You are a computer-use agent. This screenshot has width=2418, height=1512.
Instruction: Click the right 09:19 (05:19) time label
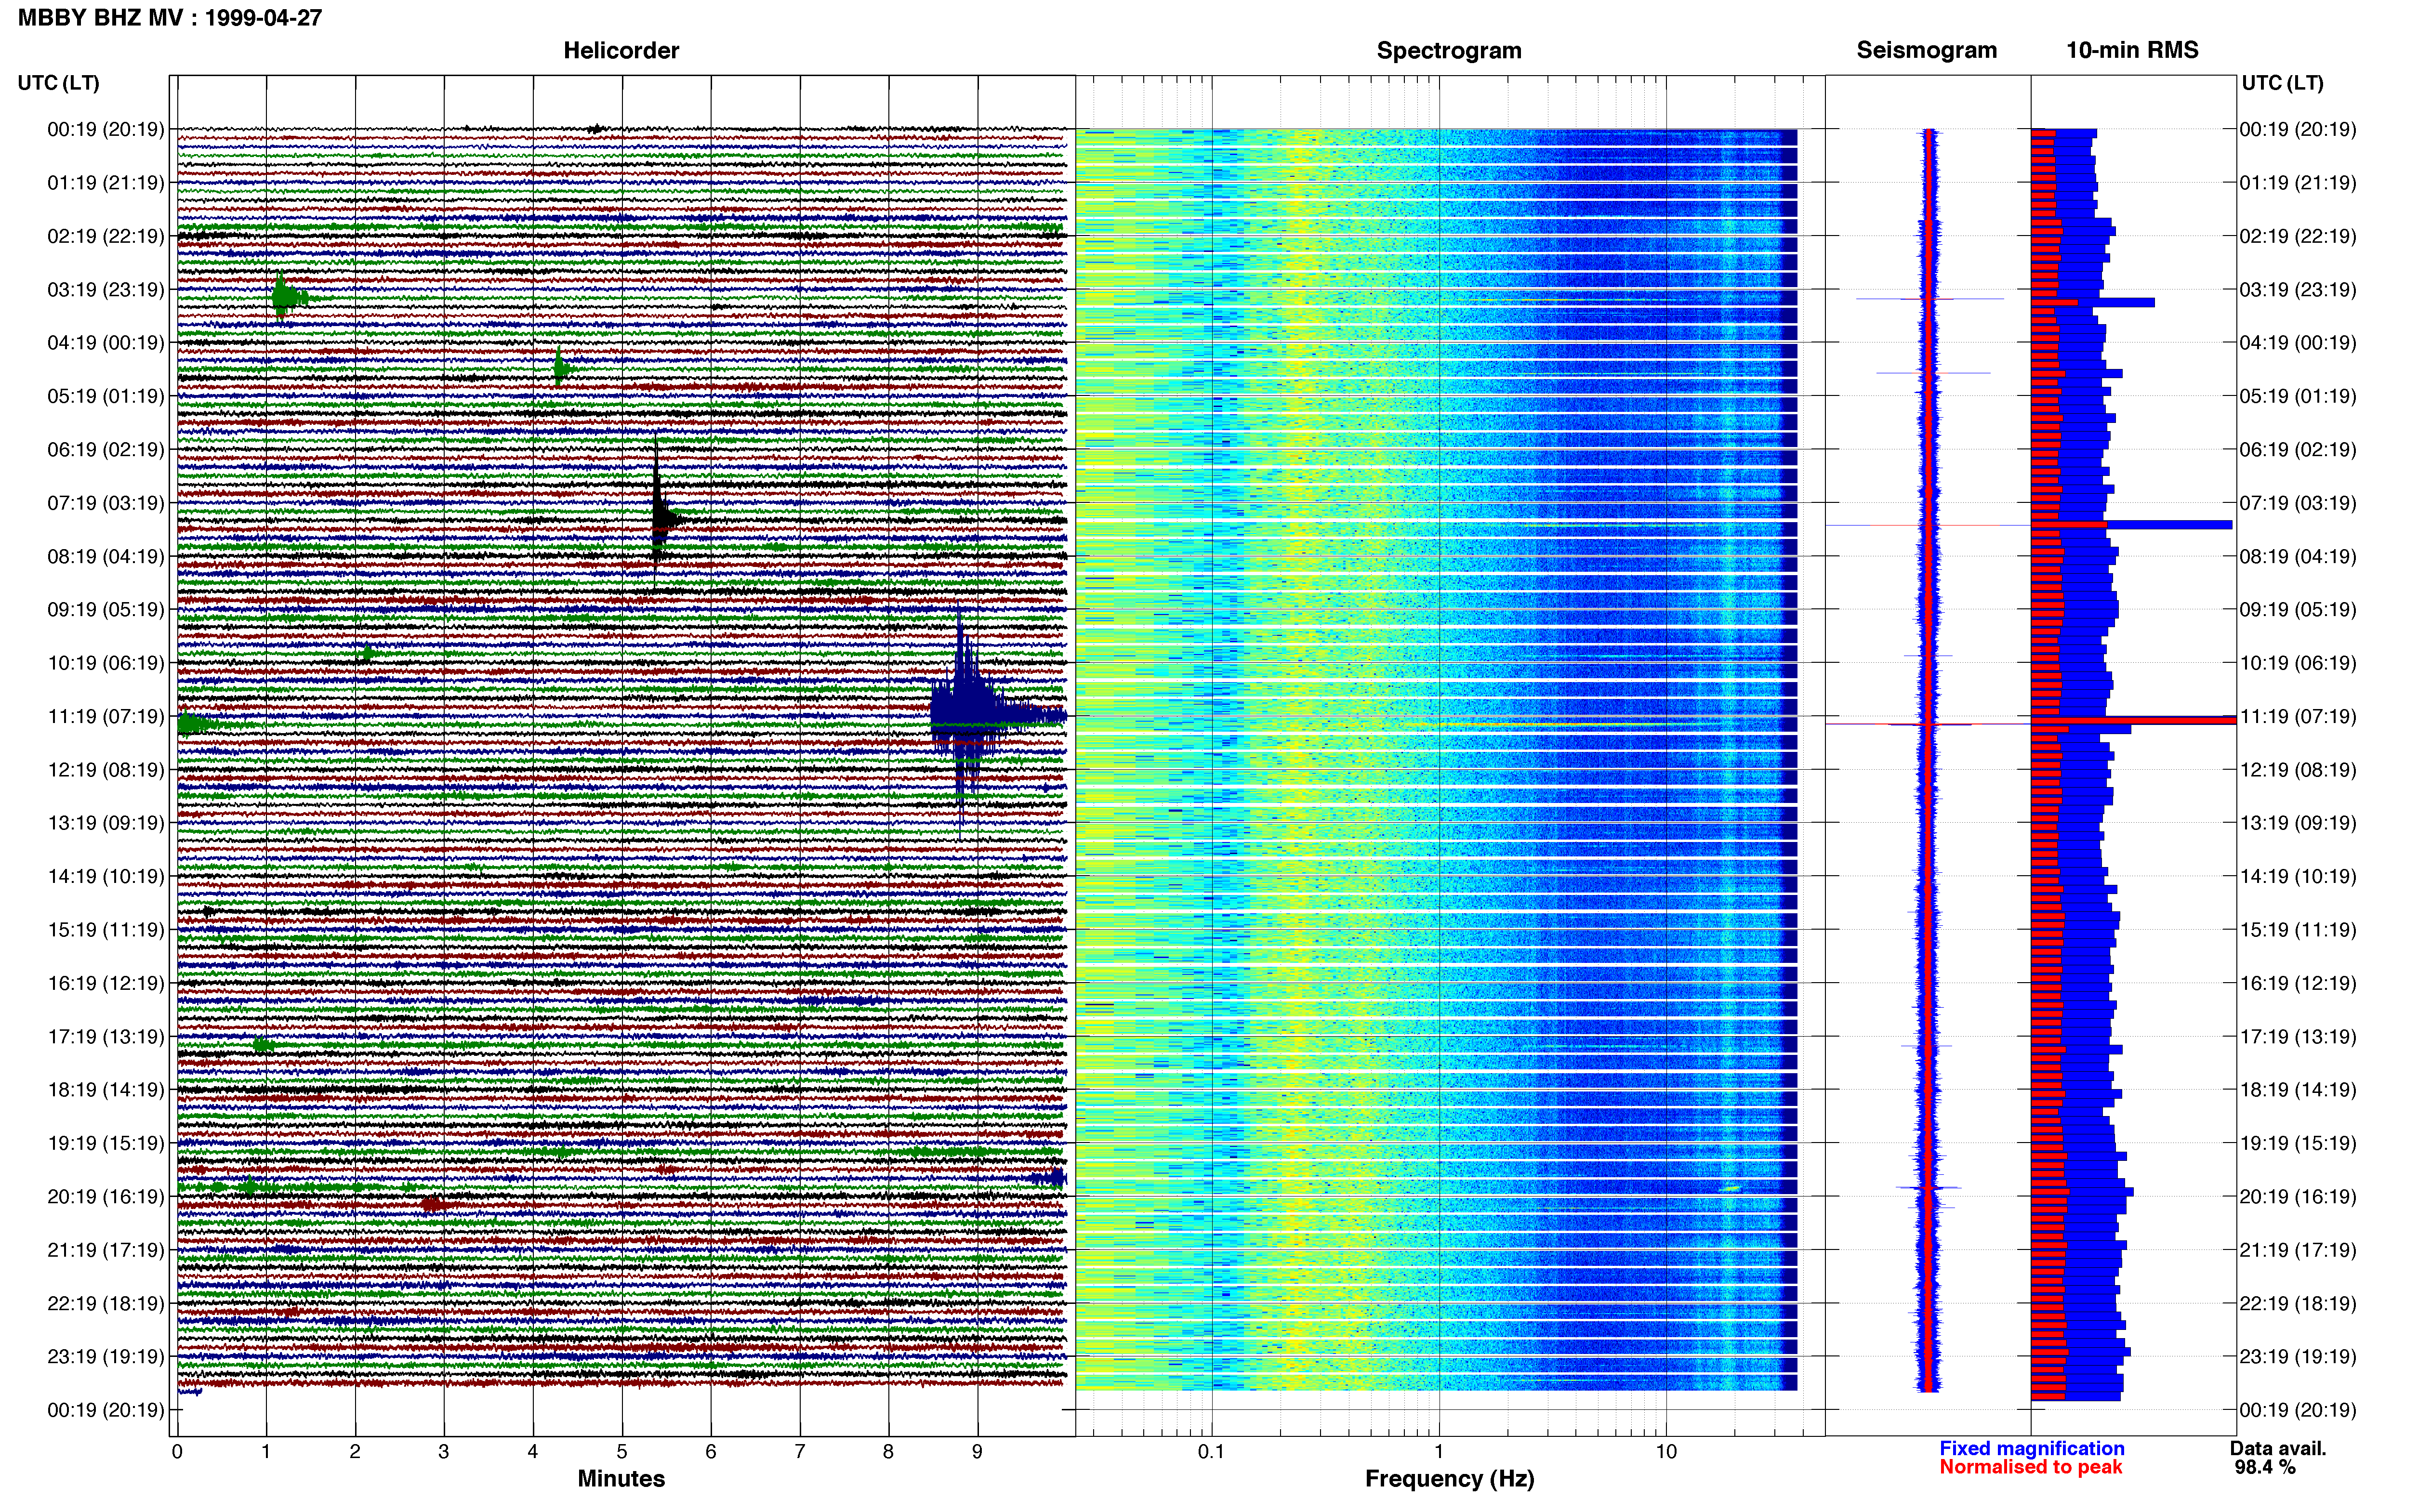(x=2298, y=610)
